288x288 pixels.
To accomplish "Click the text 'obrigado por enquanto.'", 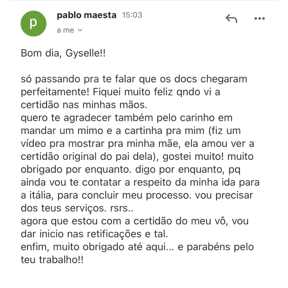I will pos(76,170).
